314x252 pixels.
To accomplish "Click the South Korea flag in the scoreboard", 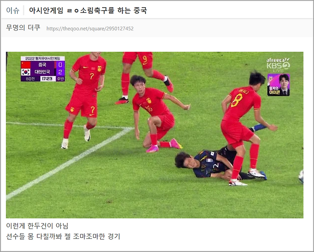I will pos(26,72).
